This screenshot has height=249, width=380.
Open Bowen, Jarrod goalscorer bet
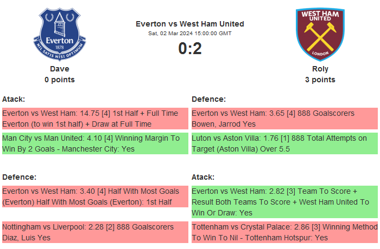click(284, 119)
